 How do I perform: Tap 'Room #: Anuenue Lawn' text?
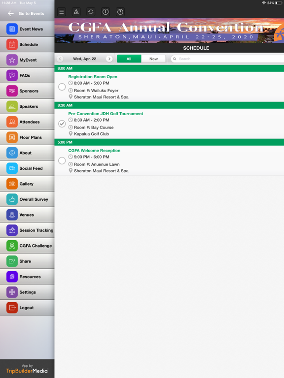coord(97,164)
